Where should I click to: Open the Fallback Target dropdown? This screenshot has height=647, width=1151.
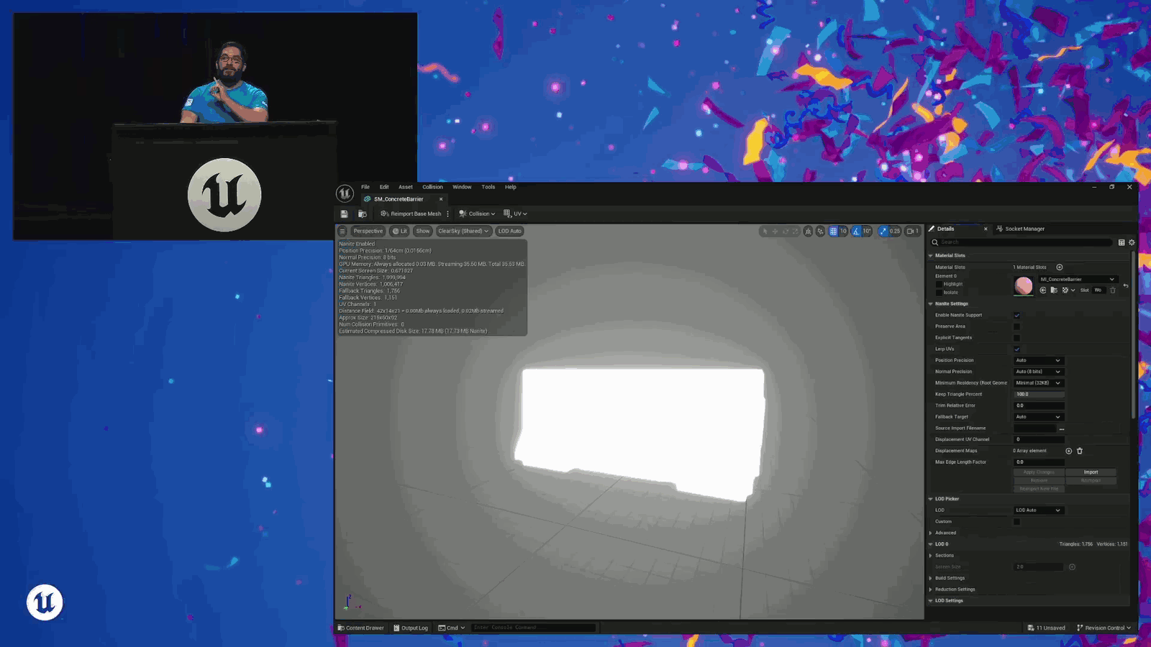(x=1038, y=417)
